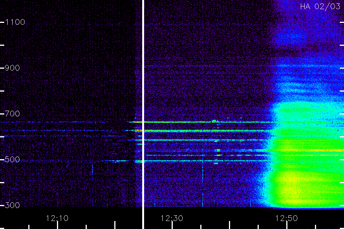Click the HA 02/03 label
This screenshot has width=344, height=229.
coord(320,6)
